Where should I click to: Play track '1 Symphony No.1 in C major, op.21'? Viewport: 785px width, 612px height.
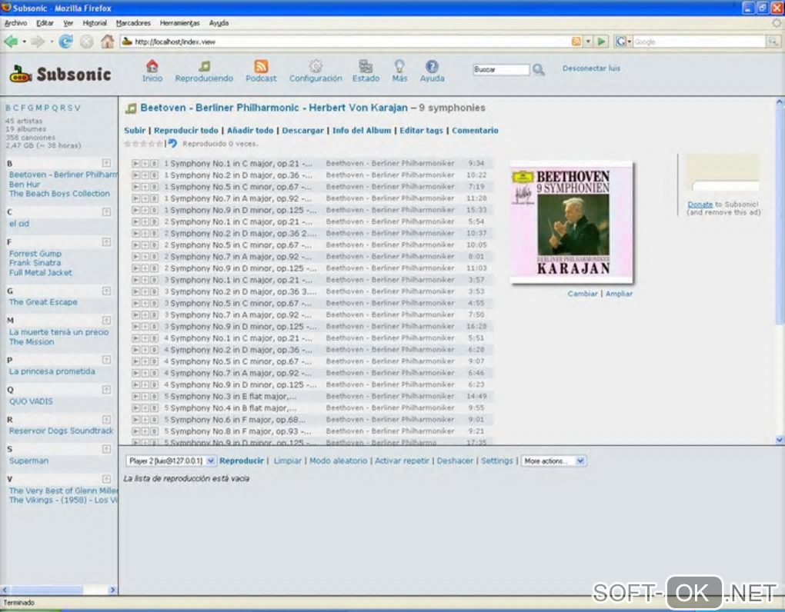tap(135, 164)
